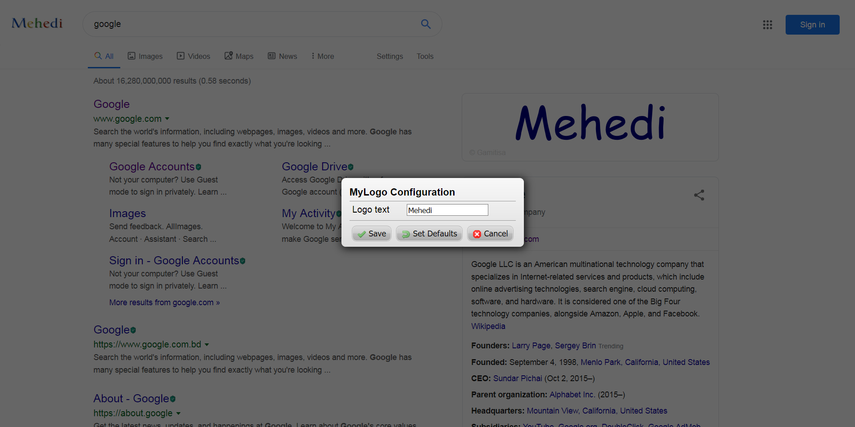Click More results from google.com

pyautogui.click(x=164, y=302)
